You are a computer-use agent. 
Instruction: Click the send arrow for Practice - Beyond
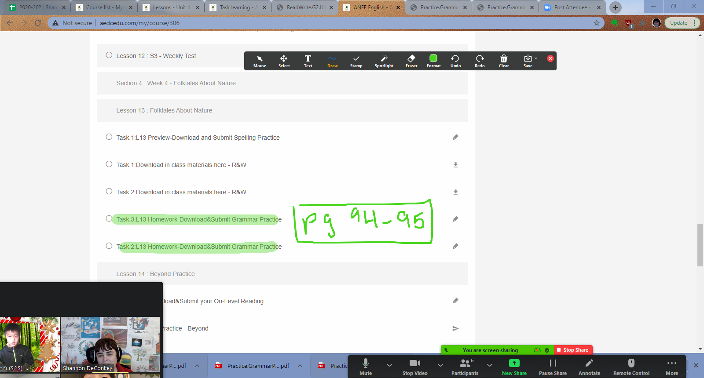pyautogui.click(x=455, y=328)
